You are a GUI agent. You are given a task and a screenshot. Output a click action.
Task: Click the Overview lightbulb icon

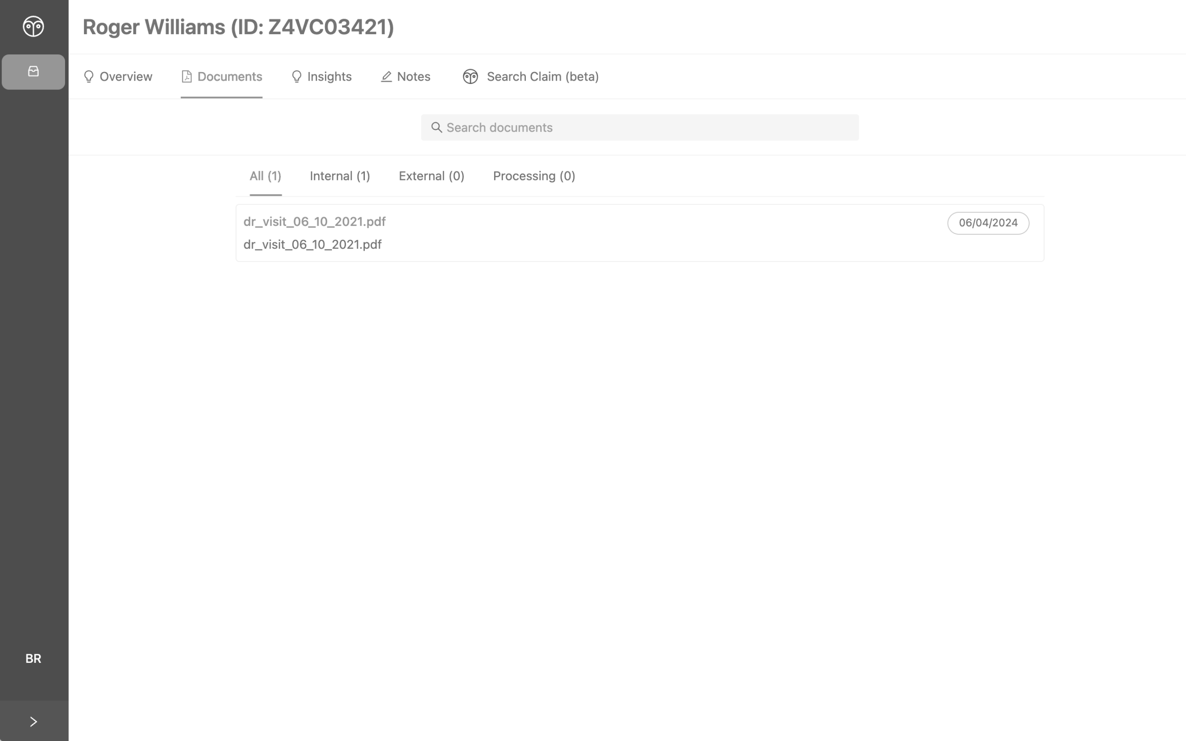89,77
